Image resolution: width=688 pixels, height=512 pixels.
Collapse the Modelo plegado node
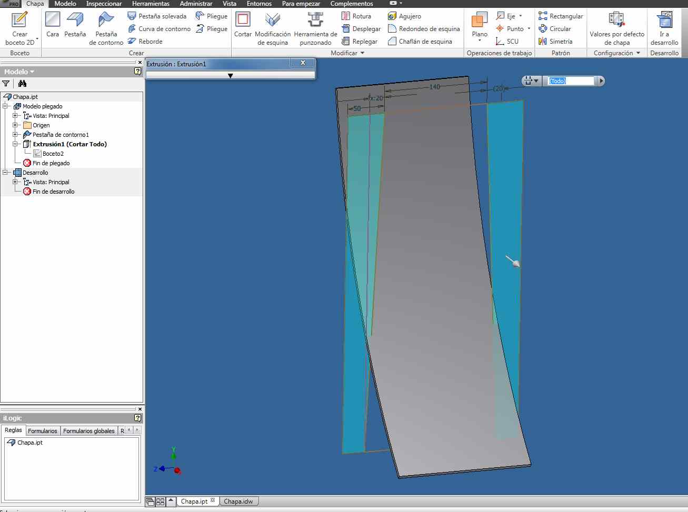(5, 106)
